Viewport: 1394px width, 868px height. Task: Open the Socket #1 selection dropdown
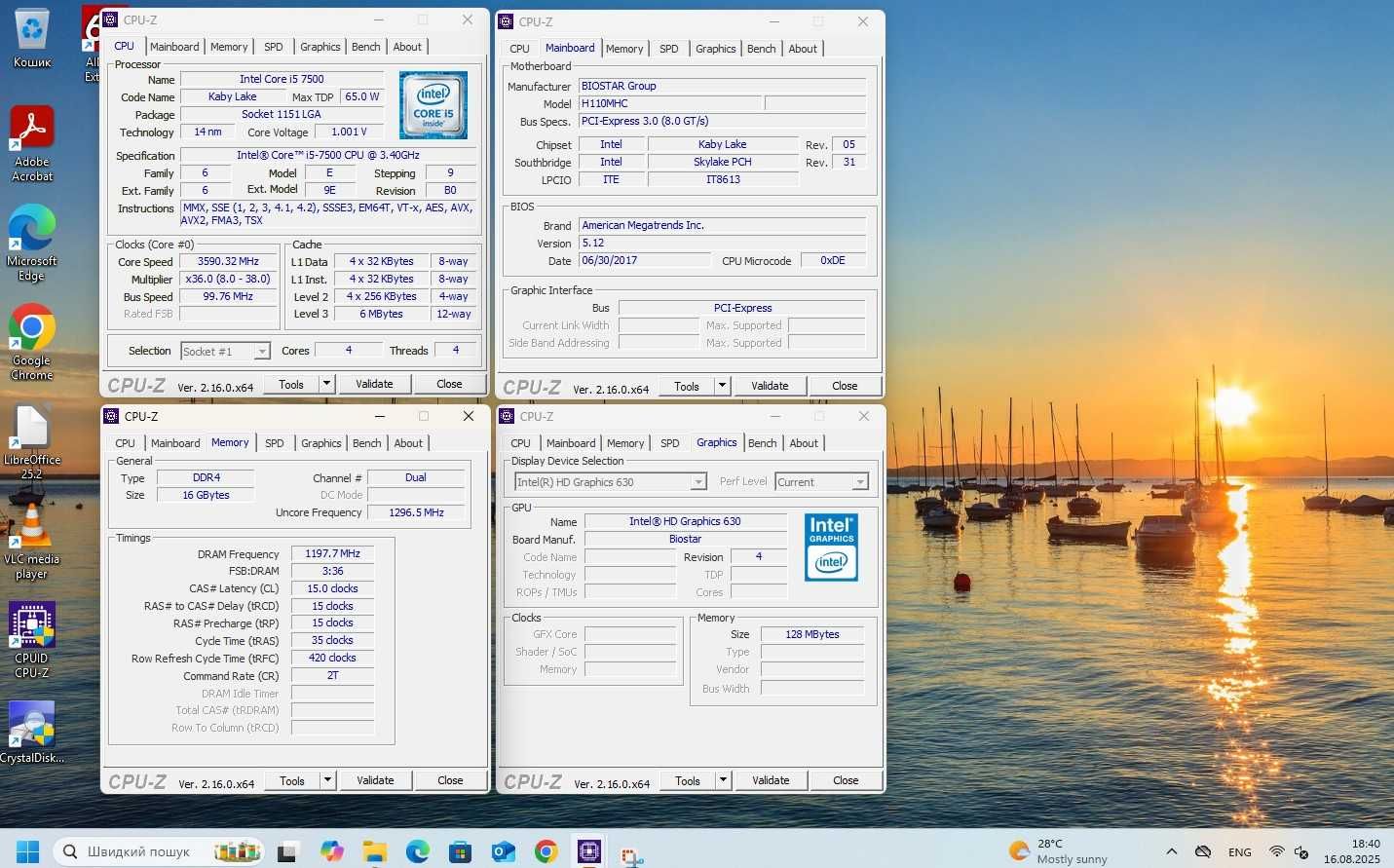pyautogui.click(x=225, y=352)
